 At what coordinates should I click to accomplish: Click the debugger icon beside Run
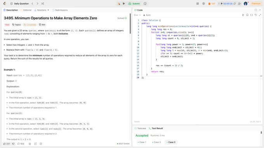pyautogui.click(x=119, y=3)
